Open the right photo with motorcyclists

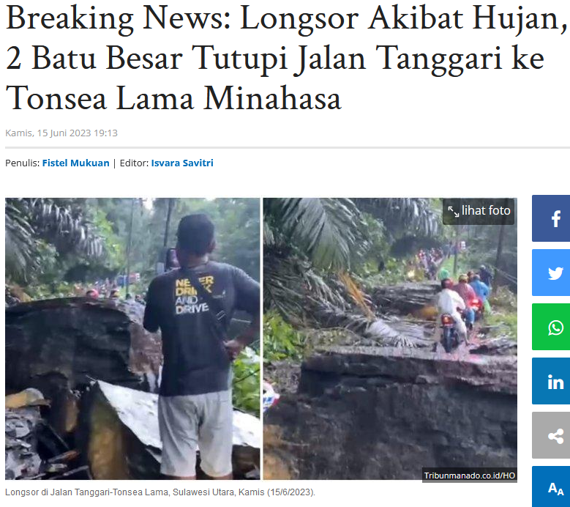[x=390, y=338]
